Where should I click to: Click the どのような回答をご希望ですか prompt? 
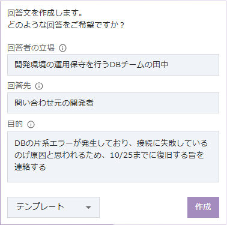coord(66,25)
